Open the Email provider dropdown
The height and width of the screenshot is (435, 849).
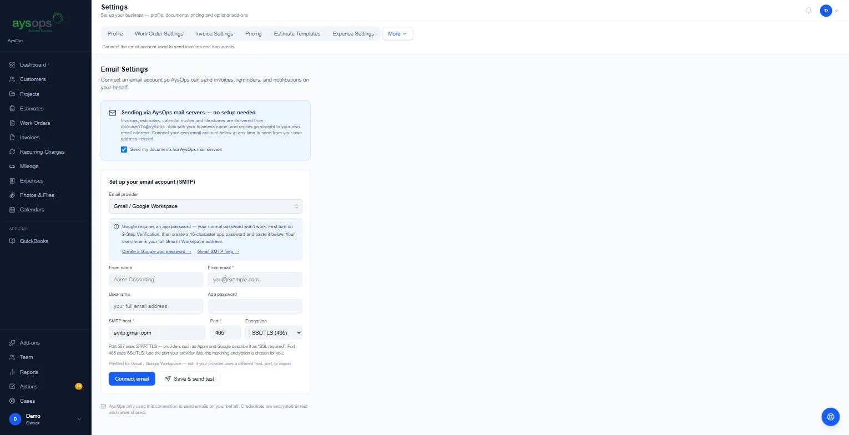coord(205,206)
